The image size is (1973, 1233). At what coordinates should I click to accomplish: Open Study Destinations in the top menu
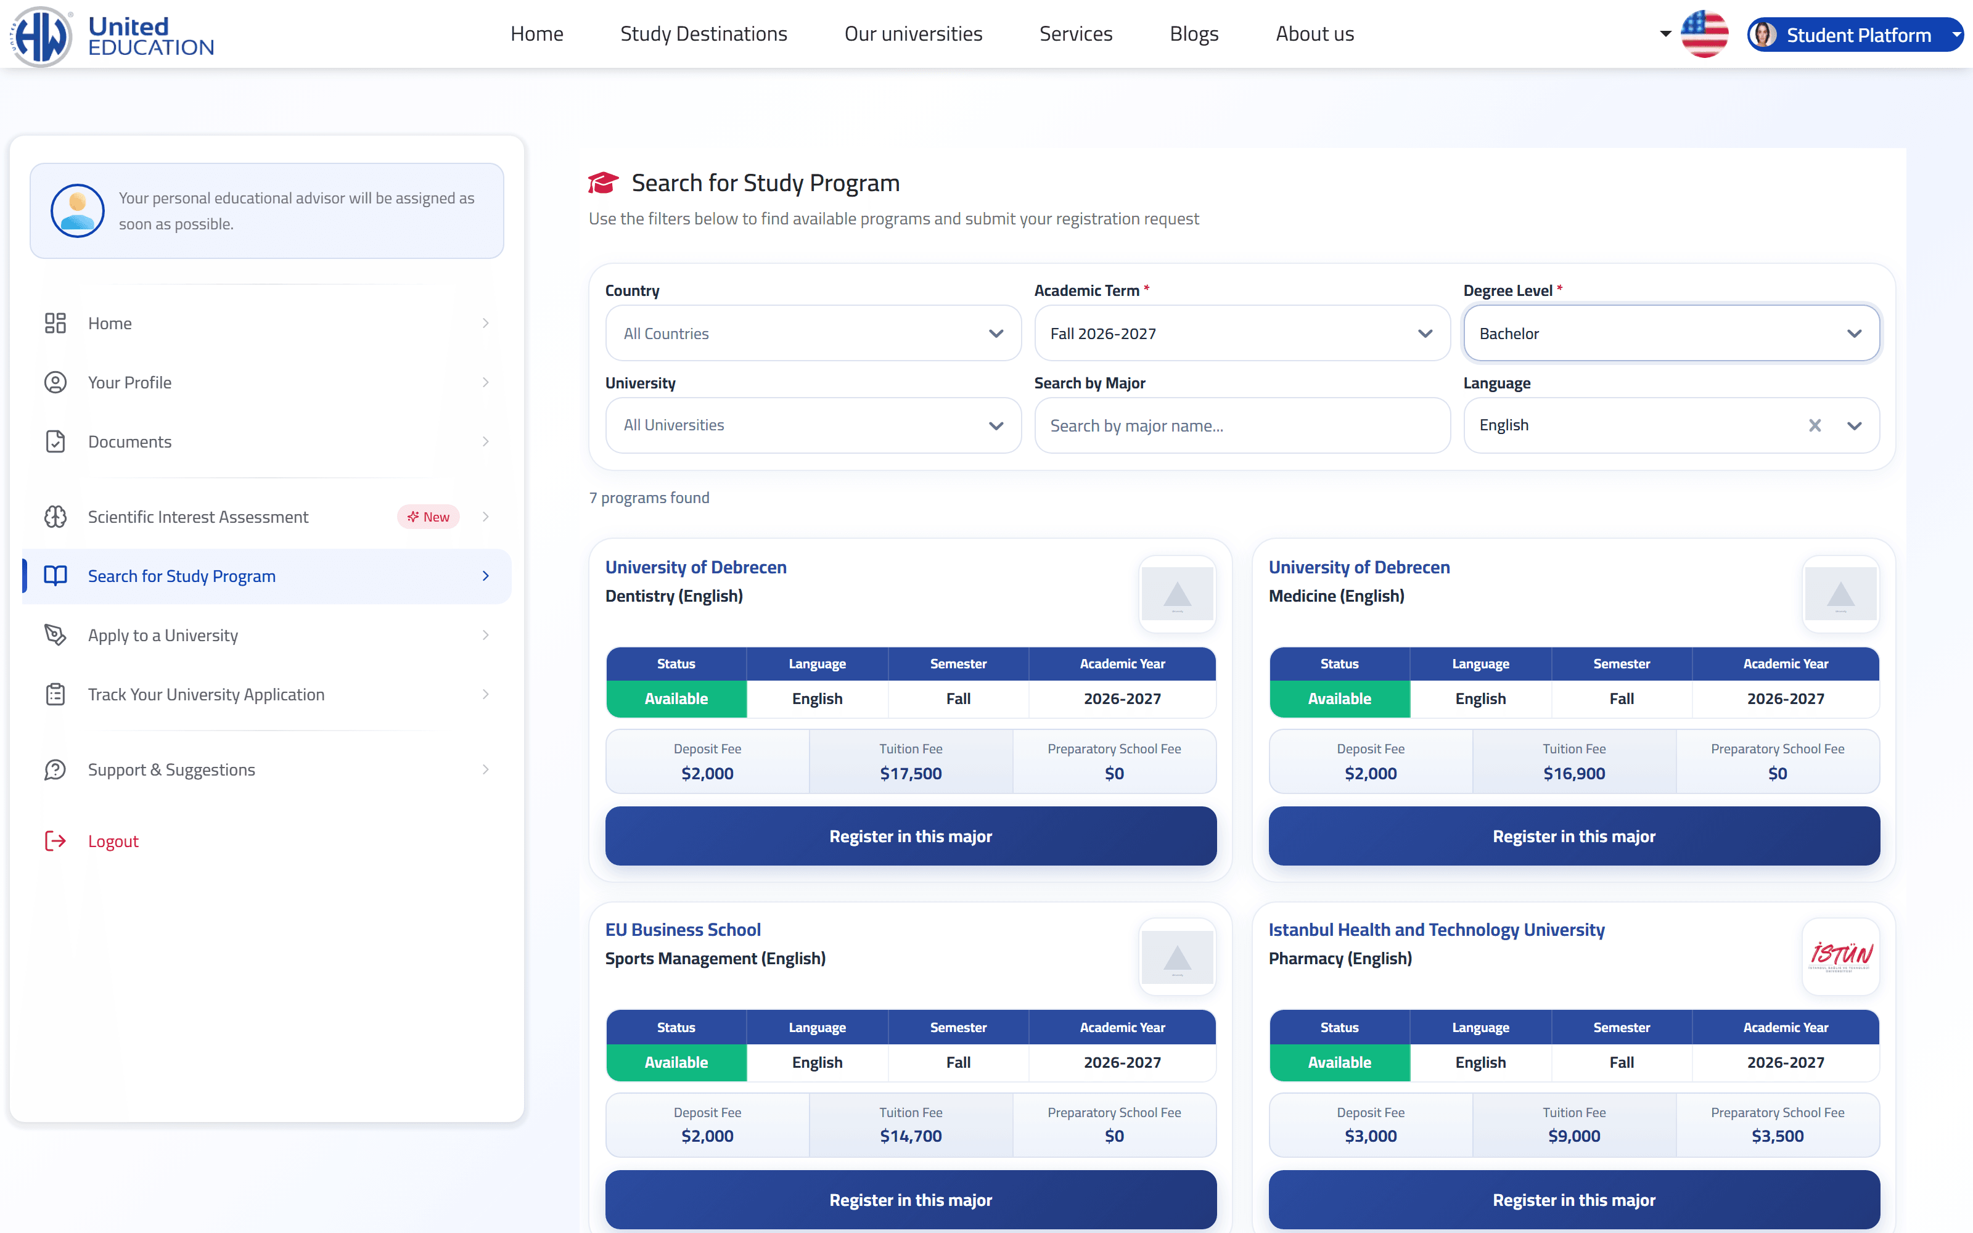click(703, 33)
